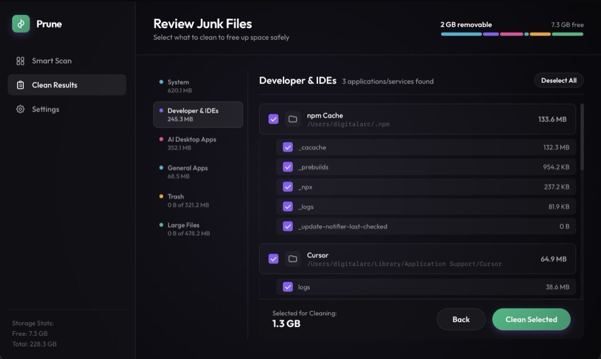
Task: Select the Trash category
Action: coord(198,200)
